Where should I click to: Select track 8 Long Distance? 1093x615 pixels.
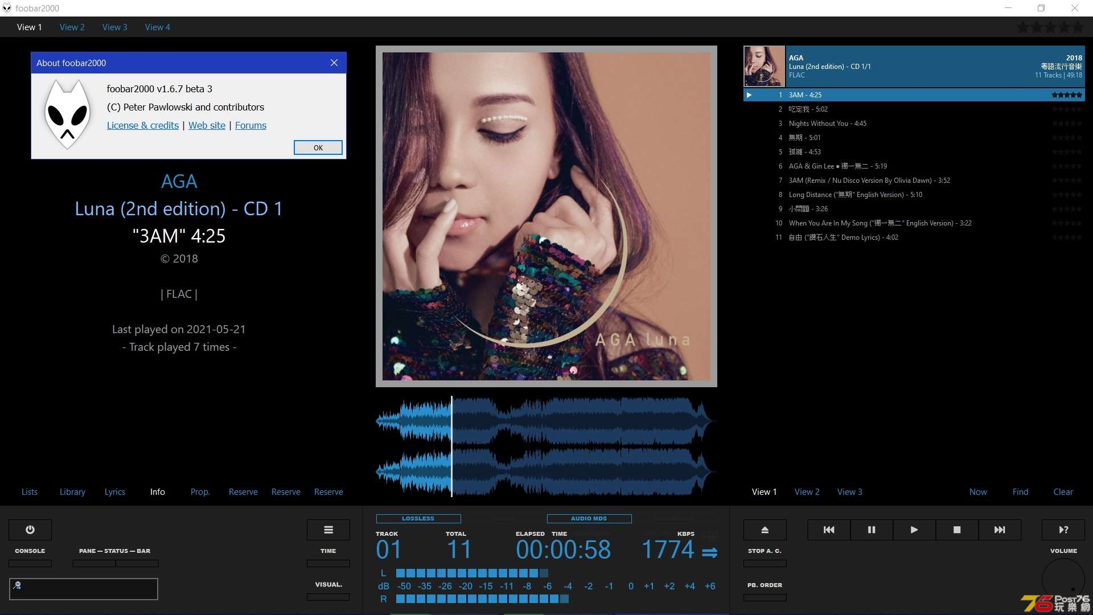point(914,195)
